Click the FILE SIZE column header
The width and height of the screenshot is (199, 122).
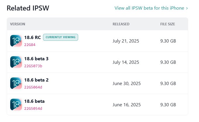coord(168,24)
